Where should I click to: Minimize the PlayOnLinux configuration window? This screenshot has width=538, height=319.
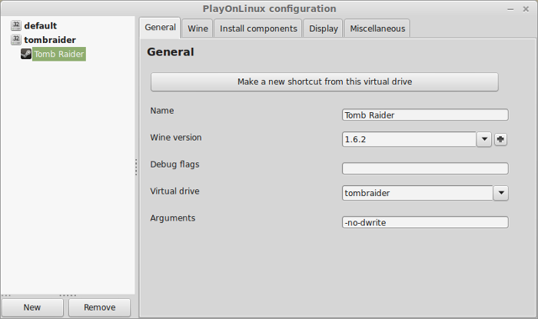[510, 9]
